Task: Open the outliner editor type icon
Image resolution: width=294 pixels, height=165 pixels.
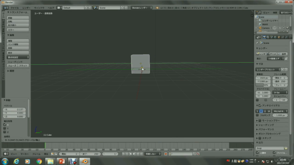Action: point(258,12)
